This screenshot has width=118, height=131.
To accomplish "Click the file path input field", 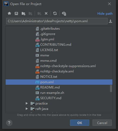I will pyautogui.click(x=57, y=21).
